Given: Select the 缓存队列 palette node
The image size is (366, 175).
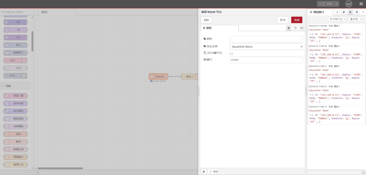Looking at the screenshot, I should [x=16, y=165].
